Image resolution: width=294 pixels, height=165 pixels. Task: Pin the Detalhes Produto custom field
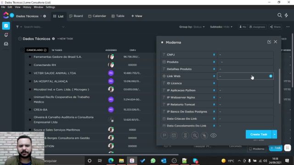(214, 69)
